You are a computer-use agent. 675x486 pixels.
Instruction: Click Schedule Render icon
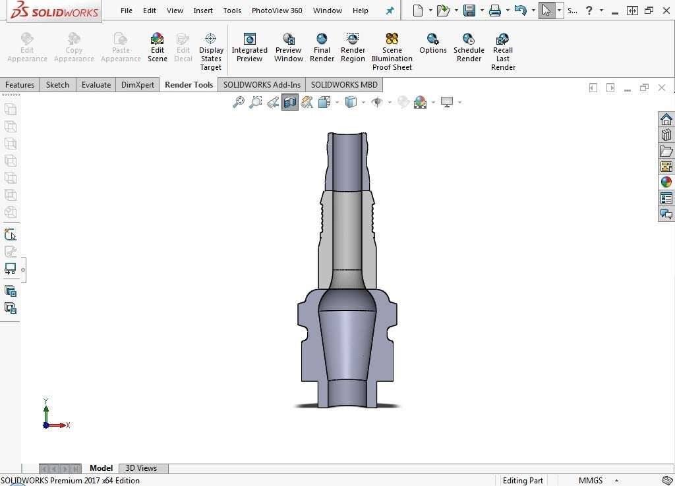coord(469,40)
